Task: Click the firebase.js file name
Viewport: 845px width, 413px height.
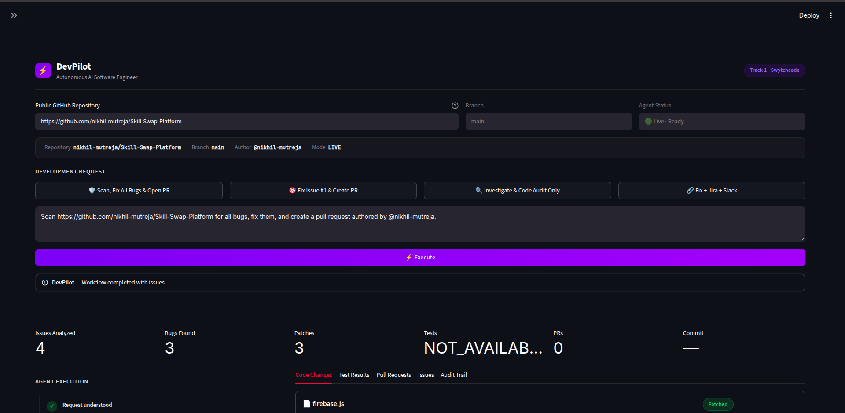Action: pos(328,404)
